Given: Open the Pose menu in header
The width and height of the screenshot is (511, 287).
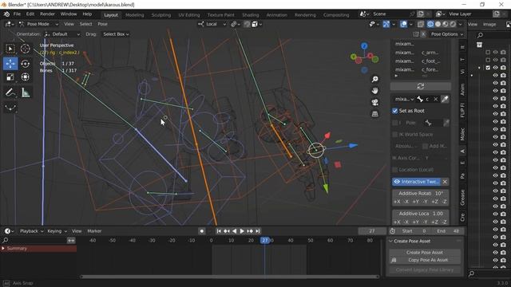Looking at the screenshot, I should click(x=102, y=24).
